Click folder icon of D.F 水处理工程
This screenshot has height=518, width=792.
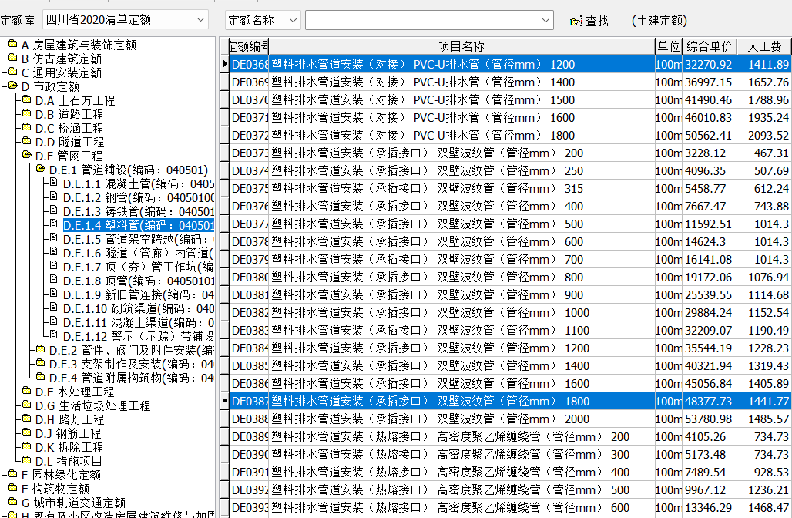tap(27, 391)
